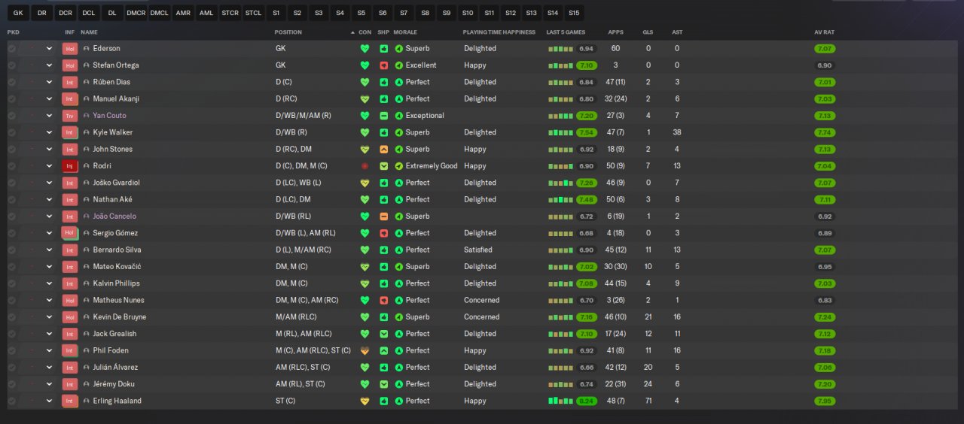Viewport: 964px width, 424px height.
Task: Toggle the picked checkbox for Julián Álvarez
Action: click(x=12, y=368)
